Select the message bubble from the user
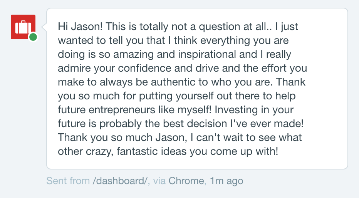Screen dimensions: 359x198 (x=197, y=89)
